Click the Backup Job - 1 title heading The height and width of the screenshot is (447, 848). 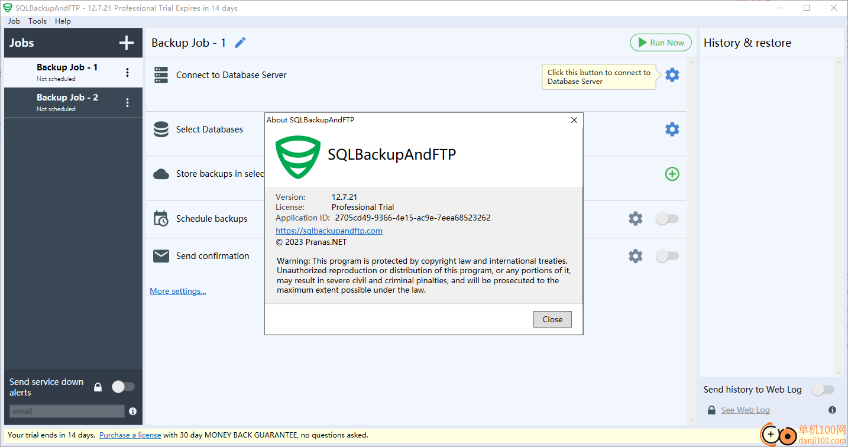point(189,43)
